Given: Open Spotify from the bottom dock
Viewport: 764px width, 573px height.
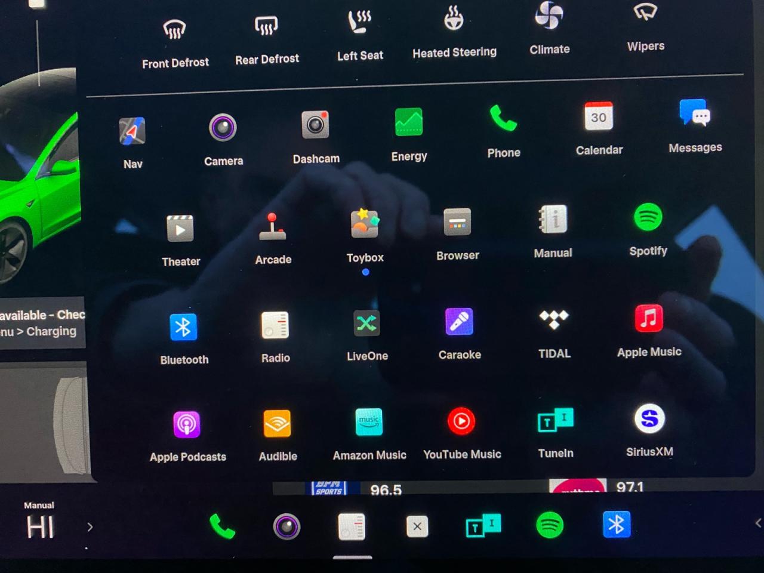Looking at the screenshot, I should [x=549, y=525].
